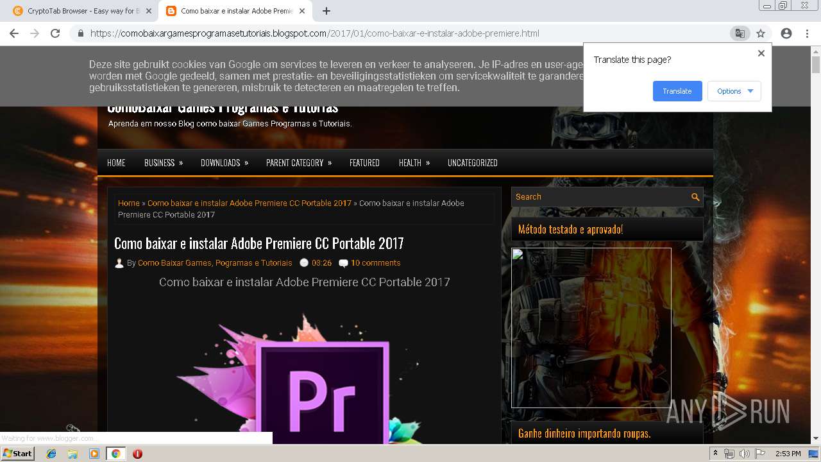
Task: Click the Home breadcrumb link
Action: tap(128, 203)
